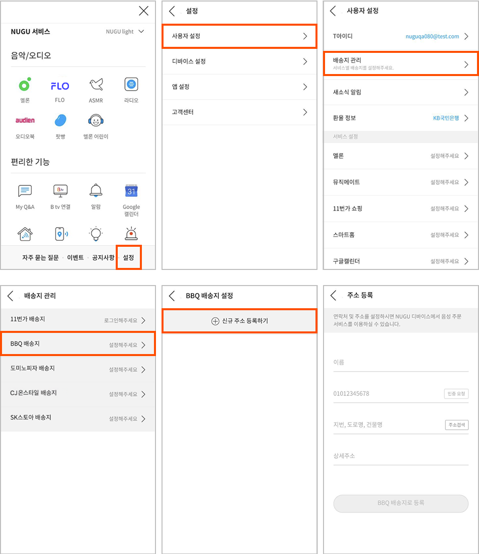Open the find-my-phone icon
Viewport: 479px width, 554px height.
61,234
